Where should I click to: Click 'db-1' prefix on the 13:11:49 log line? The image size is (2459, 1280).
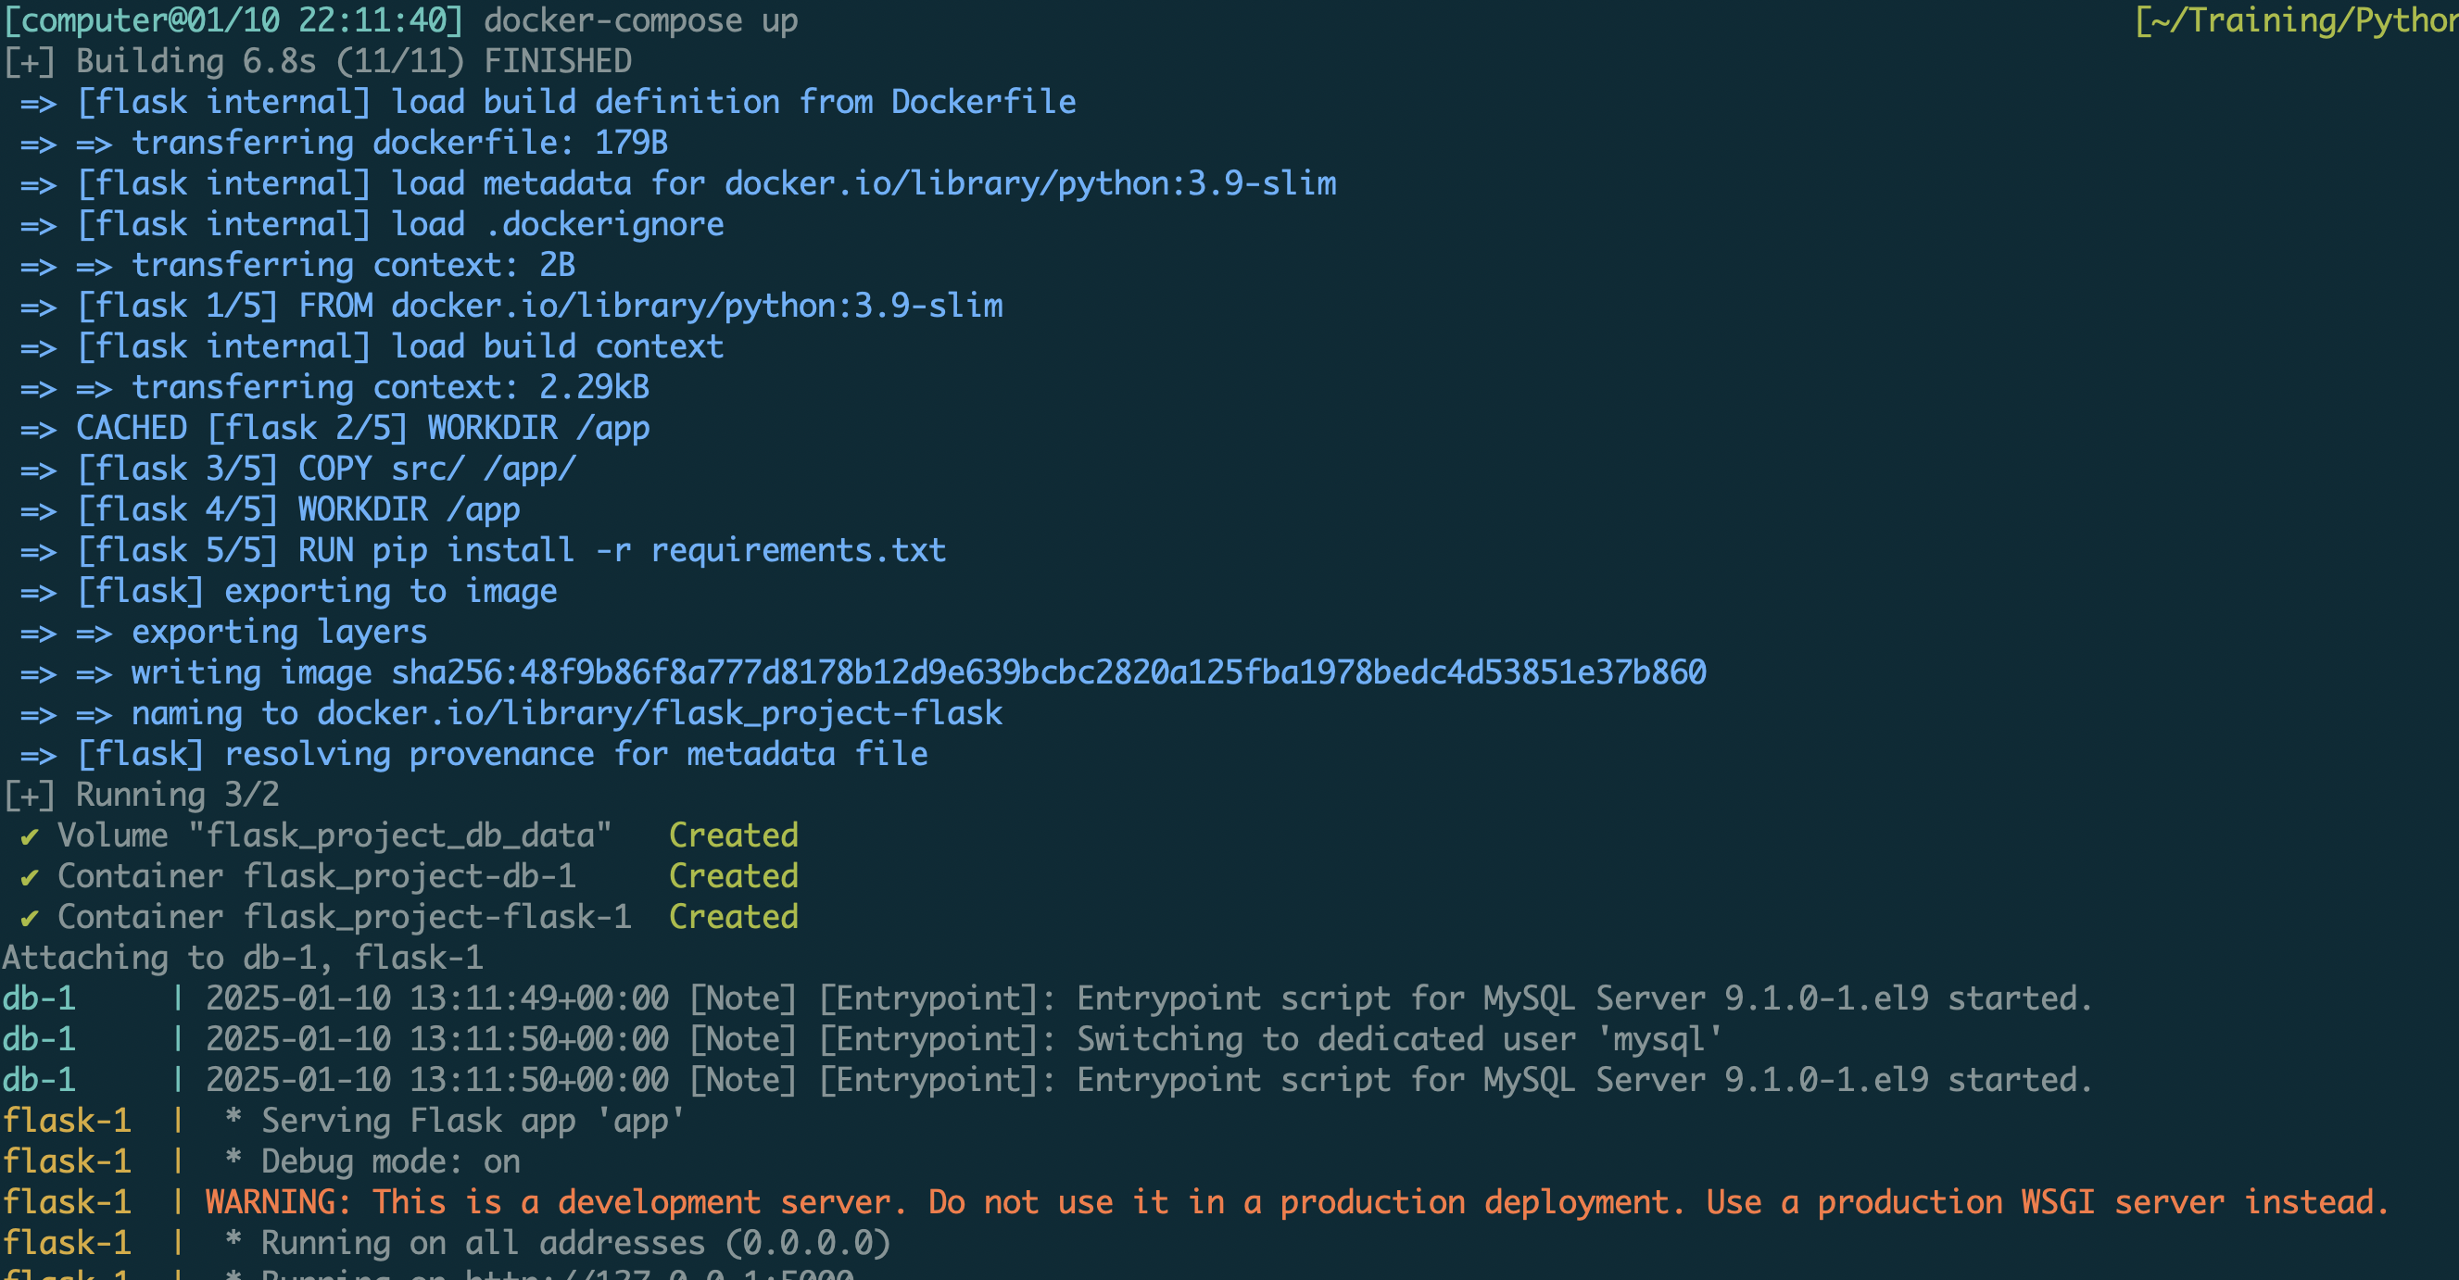pos(39,999)
